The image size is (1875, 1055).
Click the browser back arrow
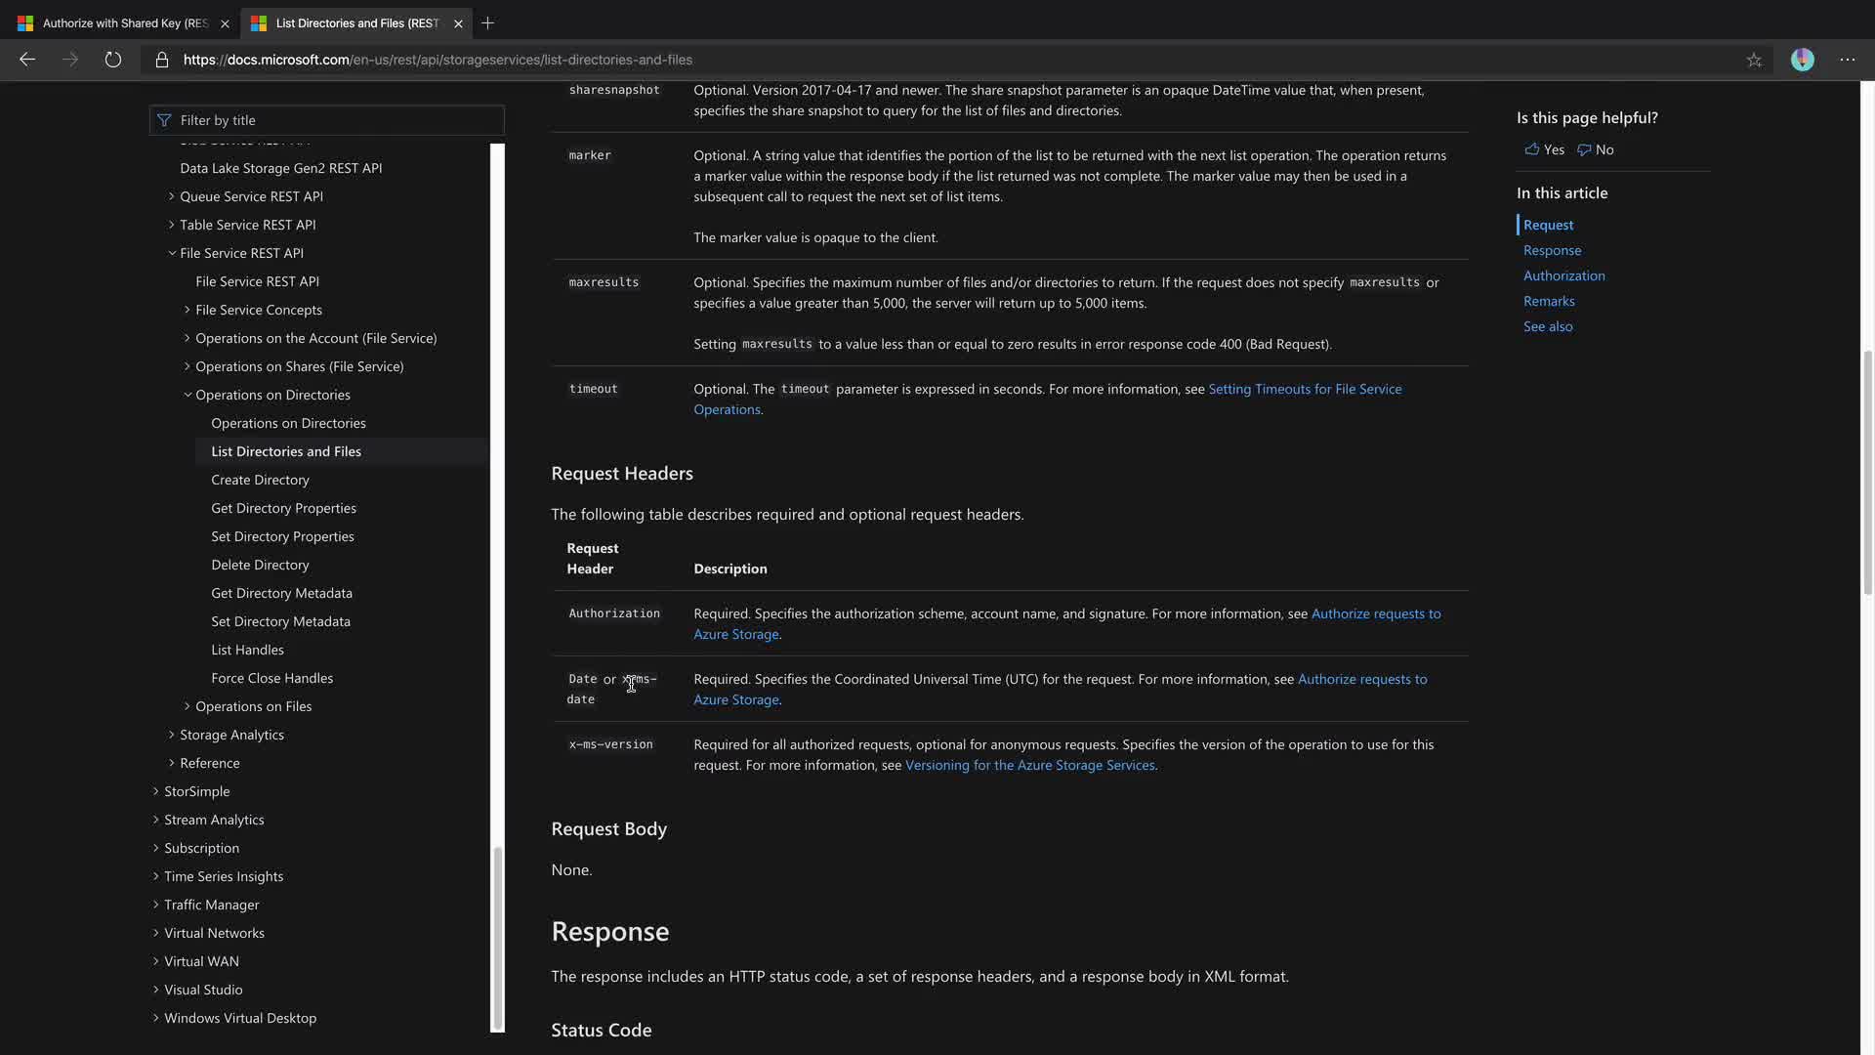(x=27, y=60)
